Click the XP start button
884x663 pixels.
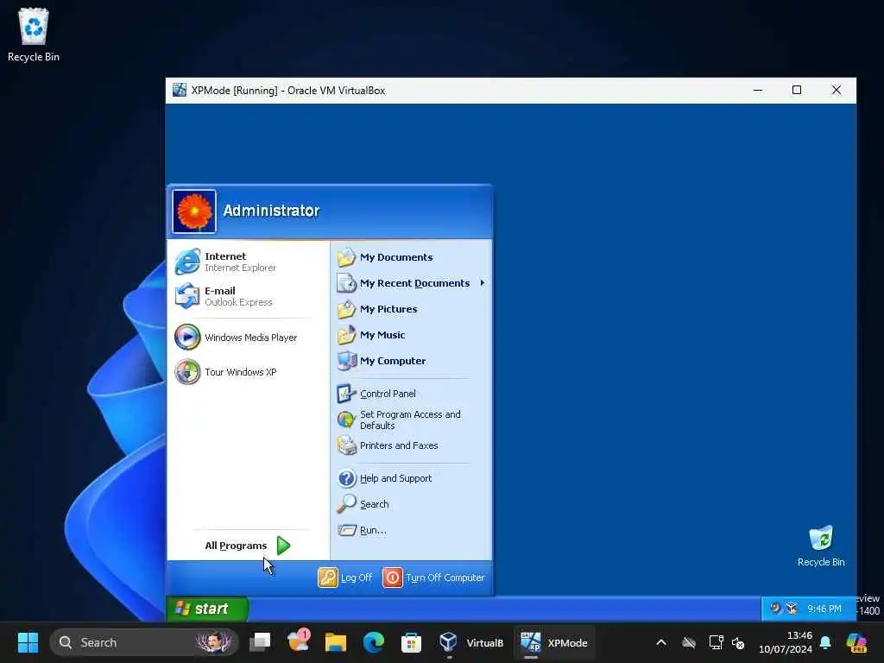pyautogui.click(x=207, y=609)
